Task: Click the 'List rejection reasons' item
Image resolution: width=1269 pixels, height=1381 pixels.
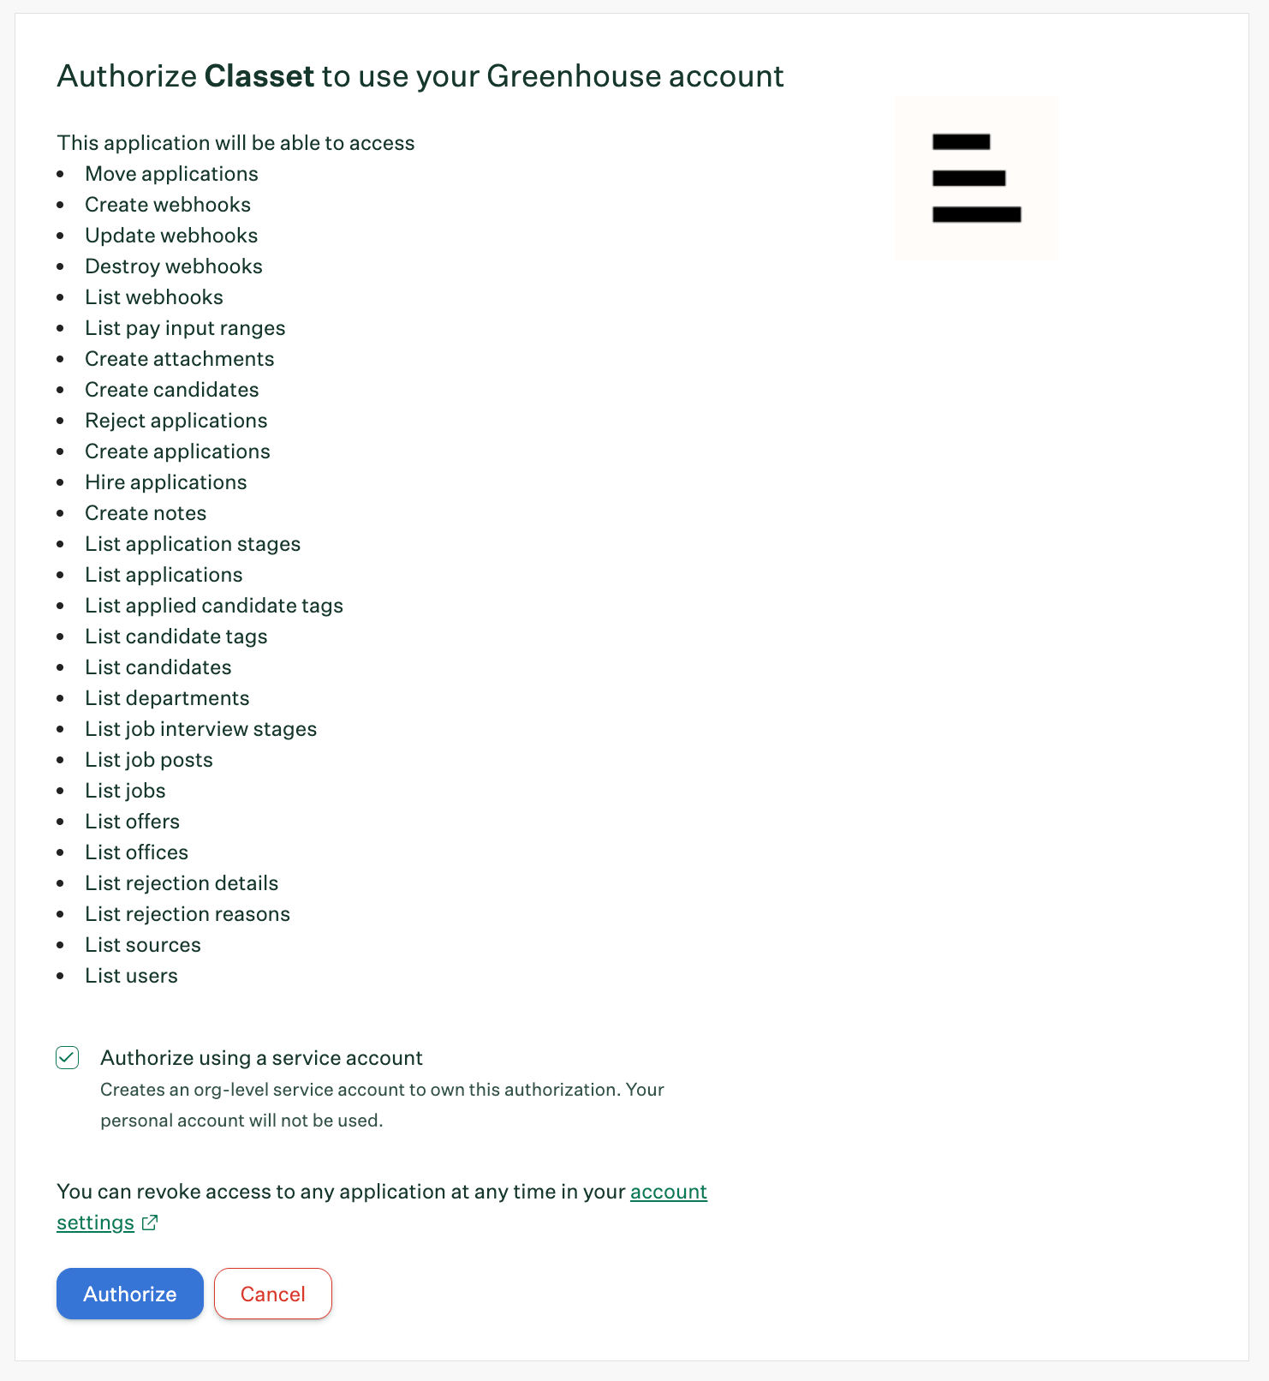Action: (188, 914)
